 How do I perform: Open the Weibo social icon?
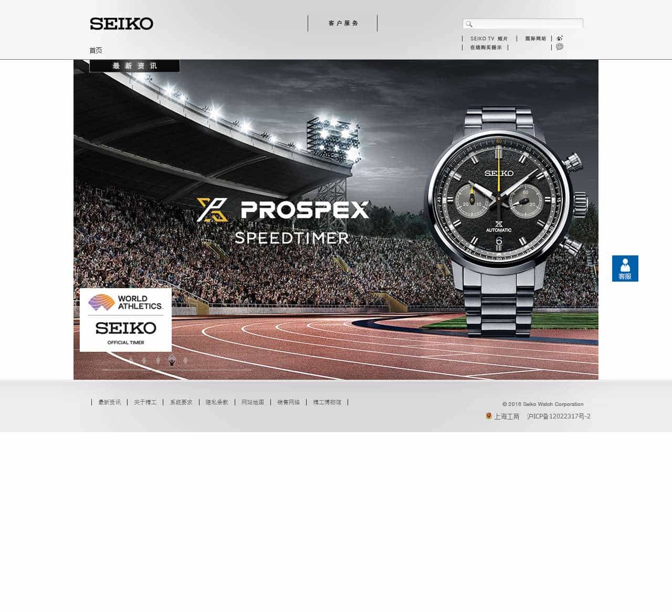(x=560, y=38)
